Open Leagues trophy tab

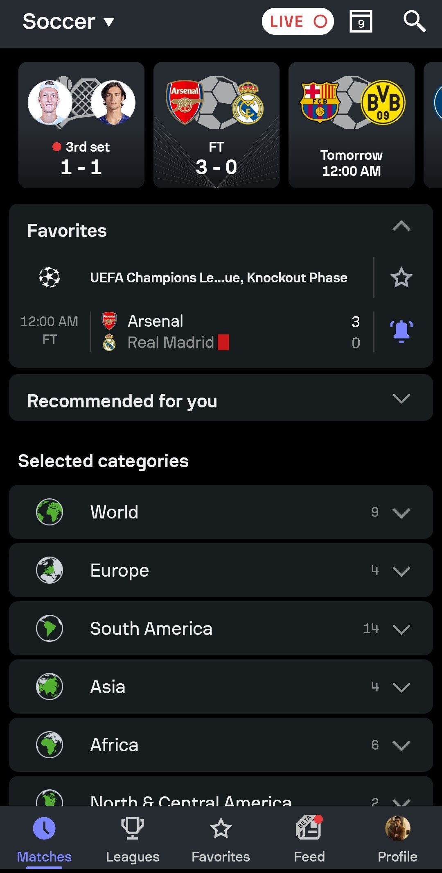(x=133, y=828)
